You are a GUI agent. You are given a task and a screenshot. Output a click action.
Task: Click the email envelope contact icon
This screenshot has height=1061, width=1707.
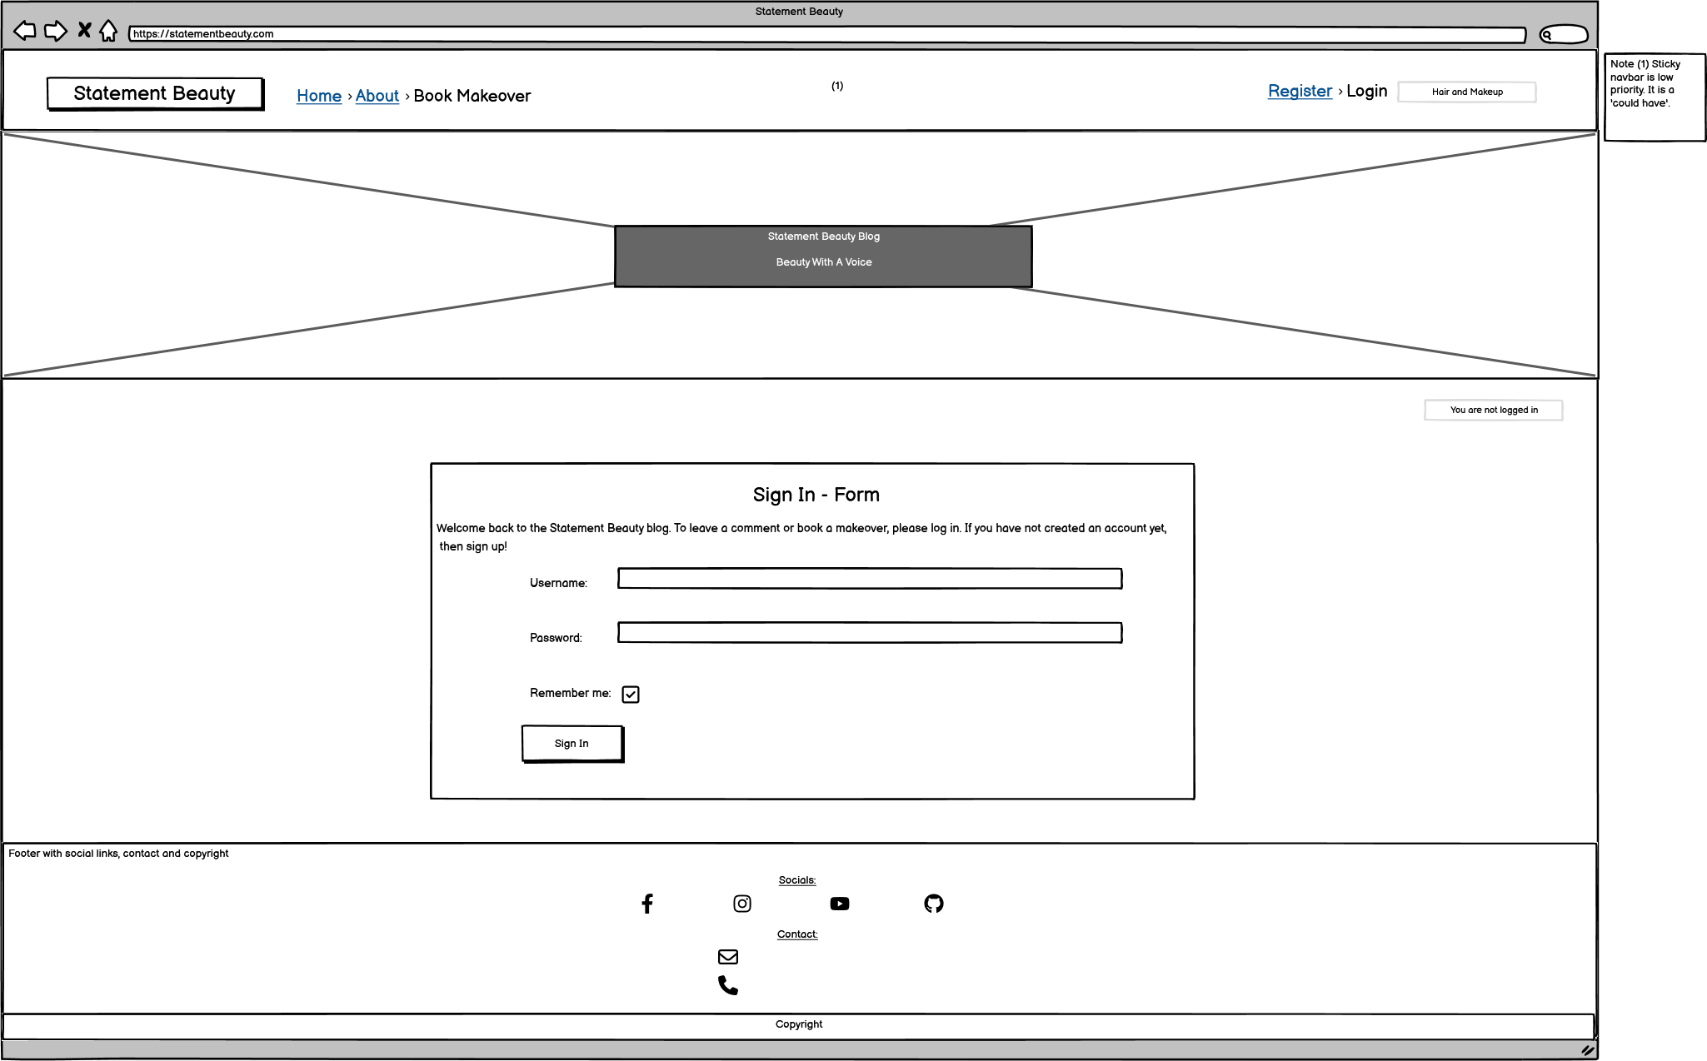click(728, 957)
